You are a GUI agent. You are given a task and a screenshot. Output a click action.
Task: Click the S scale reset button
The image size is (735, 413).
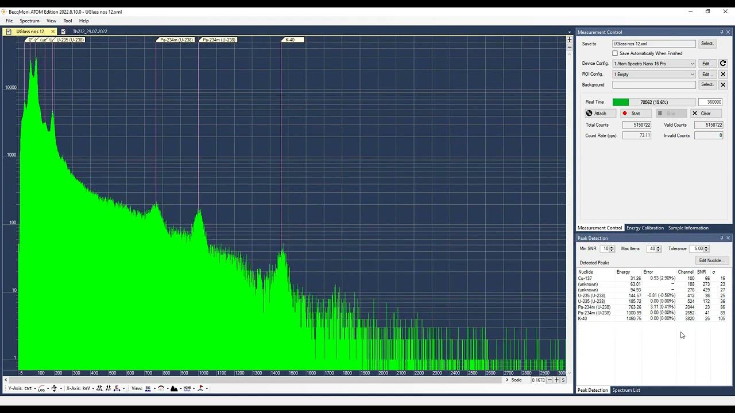tap(563, 380)
